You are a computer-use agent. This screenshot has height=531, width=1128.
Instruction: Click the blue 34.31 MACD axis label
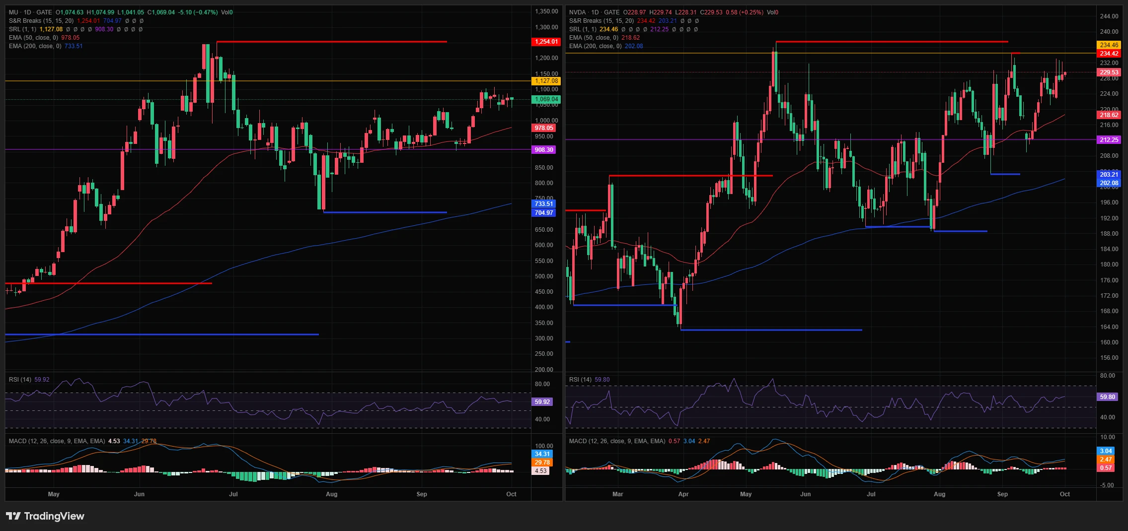coord(542,454)
